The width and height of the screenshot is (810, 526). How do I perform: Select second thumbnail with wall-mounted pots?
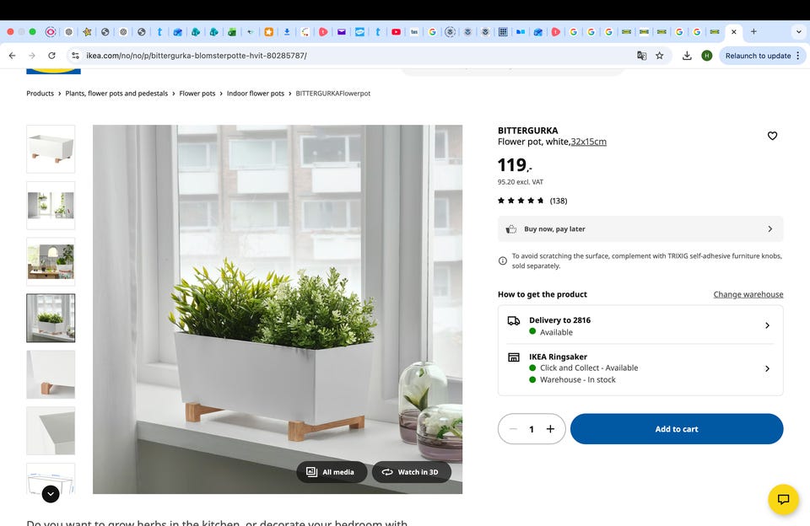51,206
